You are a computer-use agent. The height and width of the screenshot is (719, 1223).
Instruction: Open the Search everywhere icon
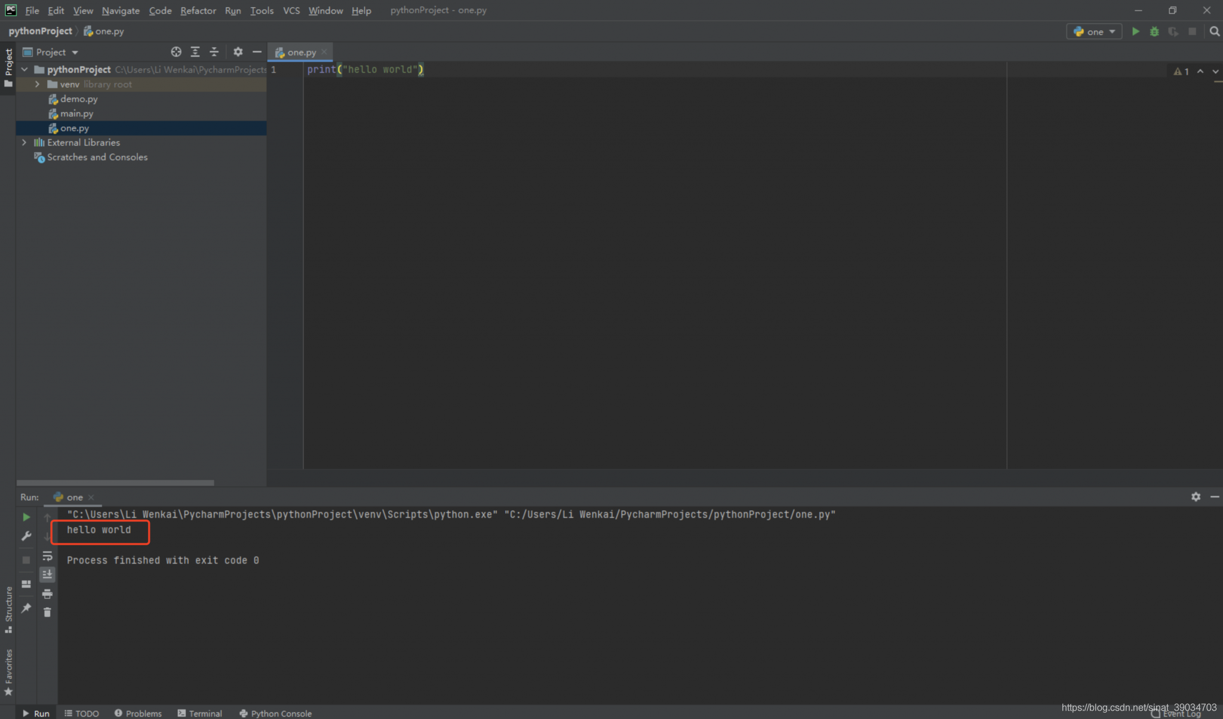[x=1215, y=32]
